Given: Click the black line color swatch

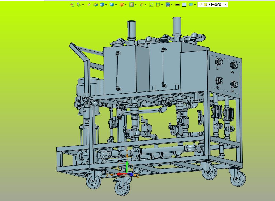Looking at the screenshot, I should 177,5.
